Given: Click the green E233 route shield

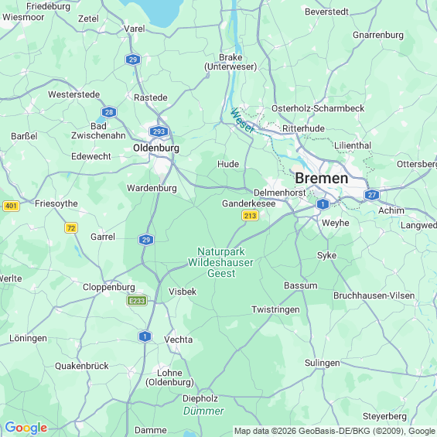Looking at the screenshot, I should point(137,301).
